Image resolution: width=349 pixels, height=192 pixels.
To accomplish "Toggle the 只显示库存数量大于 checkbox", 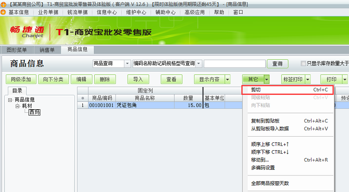I will (303, 64).
